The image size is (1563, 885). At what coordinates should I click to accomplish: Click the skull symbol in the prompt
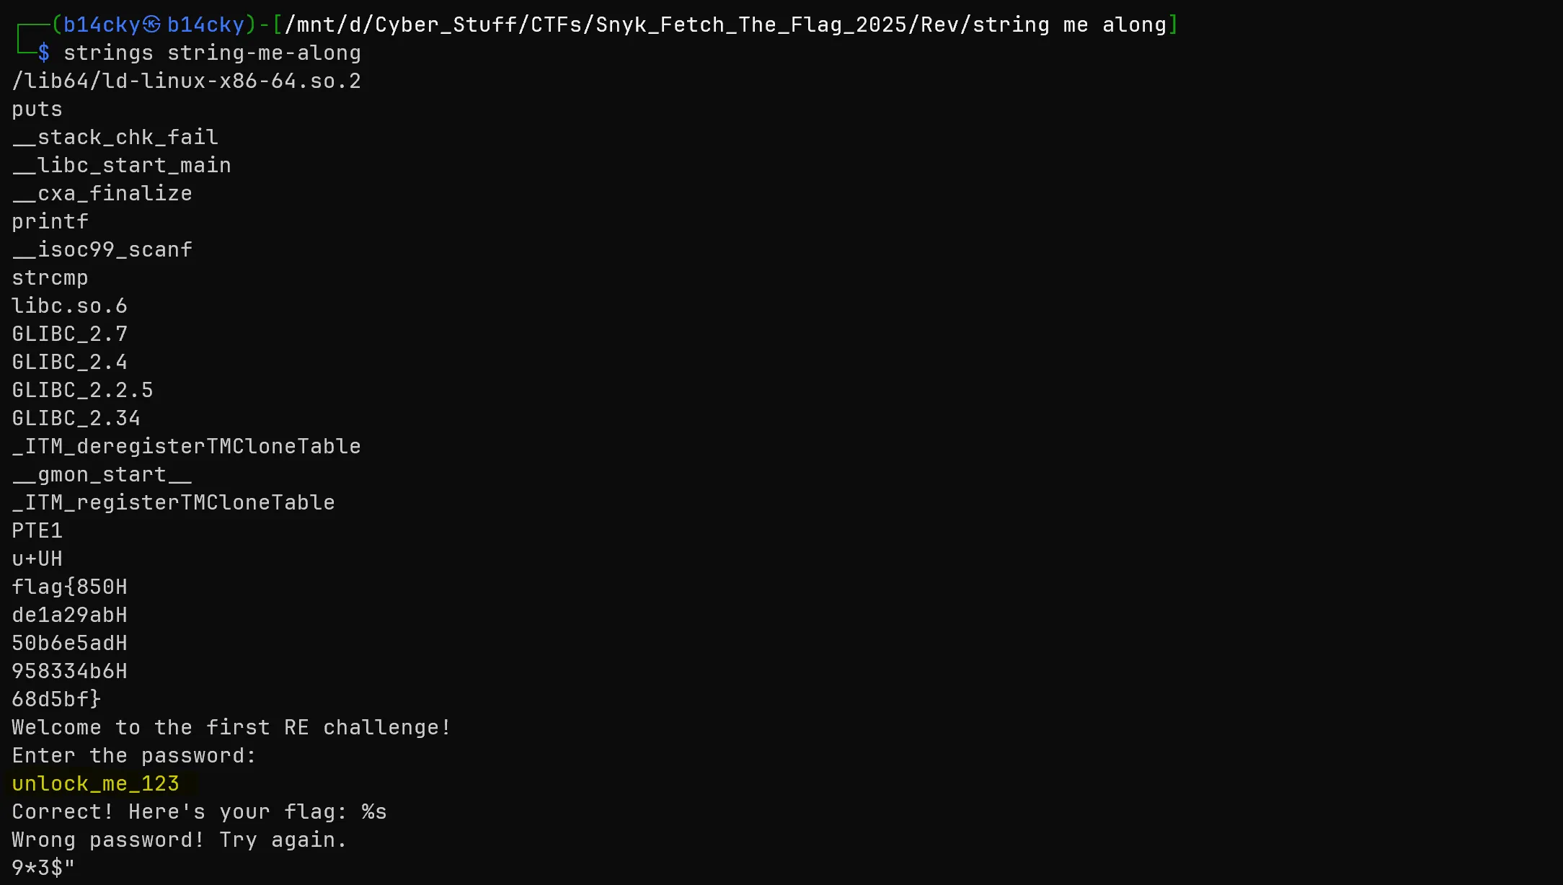point(152,25)
